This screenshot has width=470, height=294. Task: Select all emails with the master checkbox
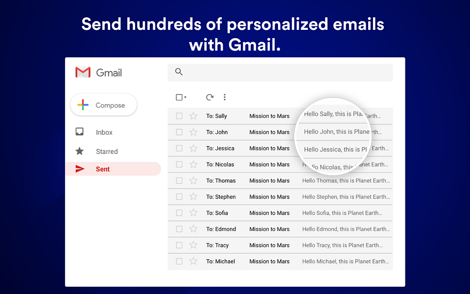point(178,97)
